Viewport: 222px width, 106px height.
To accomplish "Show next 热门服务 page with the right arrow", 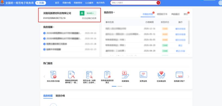I will pos(188,77).
